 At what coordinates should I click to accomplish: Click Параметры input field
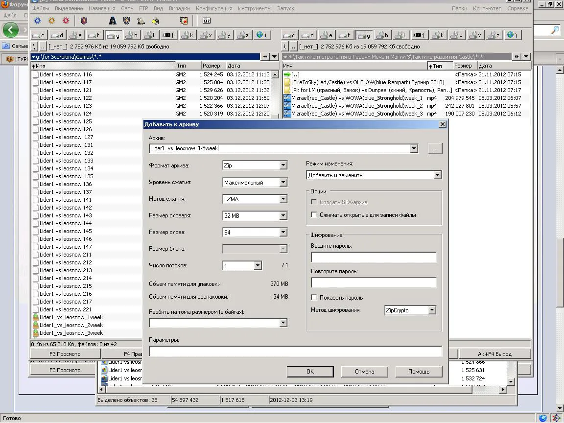(295, 351)
